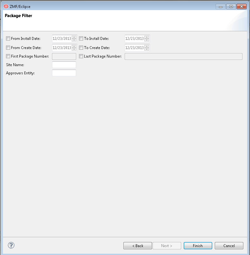Click the Site Name label
Screen dimensions: 250x255
[15, 65]
